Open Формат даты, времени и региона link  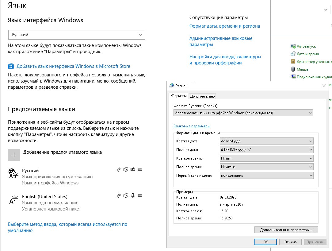225,26
